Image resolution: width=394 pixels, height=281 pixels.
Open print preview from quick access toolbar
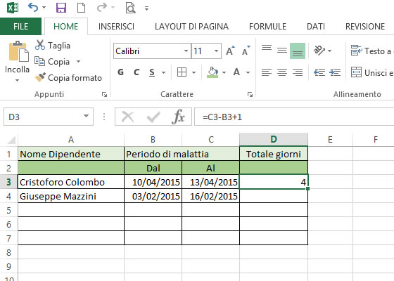130,8
